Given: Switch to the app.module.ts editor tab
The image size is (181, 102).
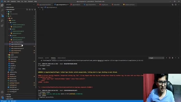Looking at the screenshot, I should pos(76,5).
